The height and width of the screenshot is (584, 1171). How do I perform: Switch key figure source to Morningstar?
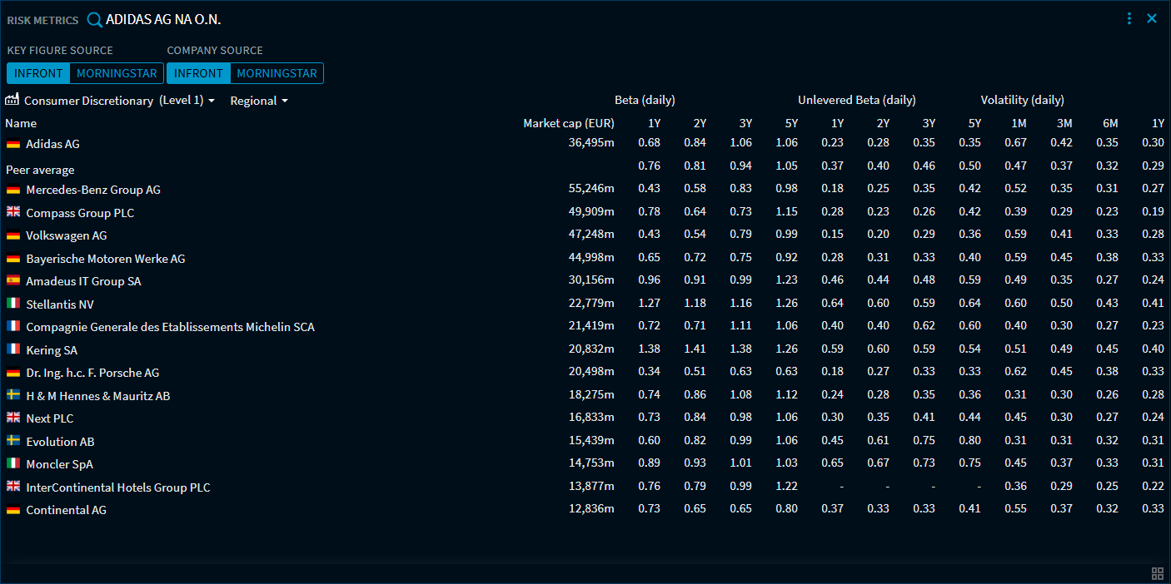pyautogui.click(x=117, y=73)
